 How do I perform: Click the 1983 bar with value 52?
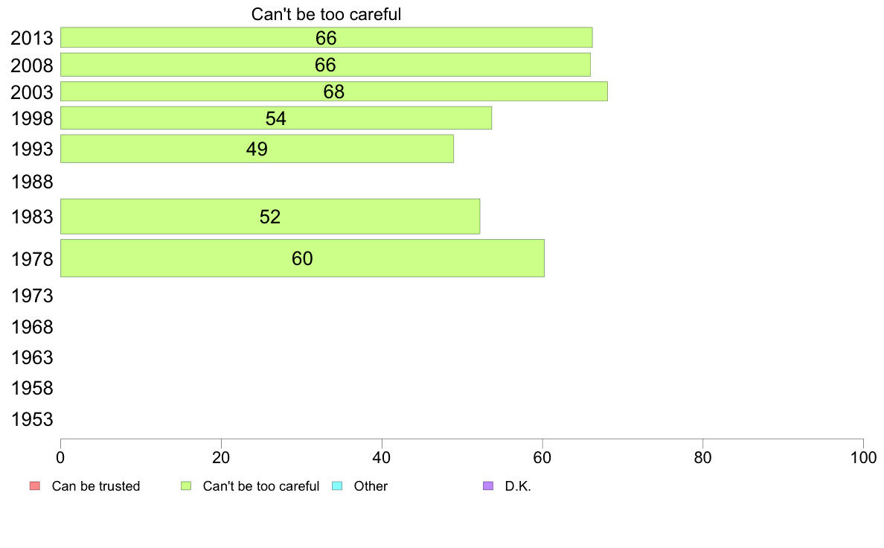(270, 216)
